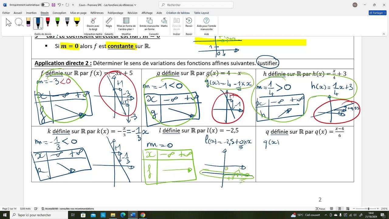Screen dimensions: 389x219
Task: Open the Windows Start menu
Action: [5, 215]
